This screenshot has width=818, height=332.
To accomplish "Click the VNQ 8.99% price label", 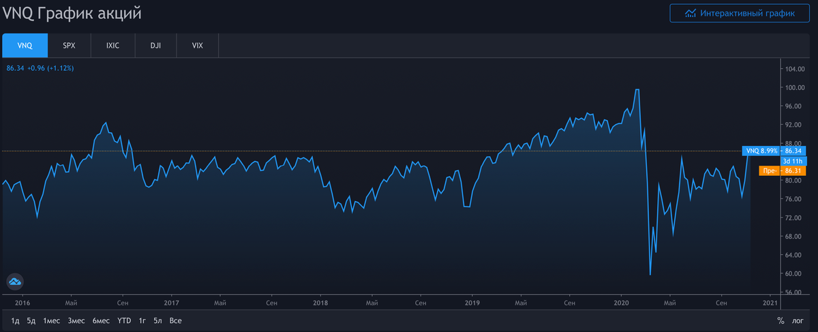I will pyautogui.click(x=762, y=151).
